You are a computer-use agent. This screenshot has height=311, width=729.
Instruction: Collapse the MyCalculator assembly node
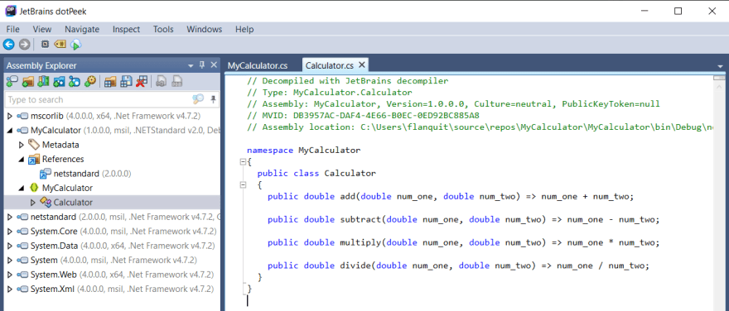pyautogui.click(x=10, y=131)
